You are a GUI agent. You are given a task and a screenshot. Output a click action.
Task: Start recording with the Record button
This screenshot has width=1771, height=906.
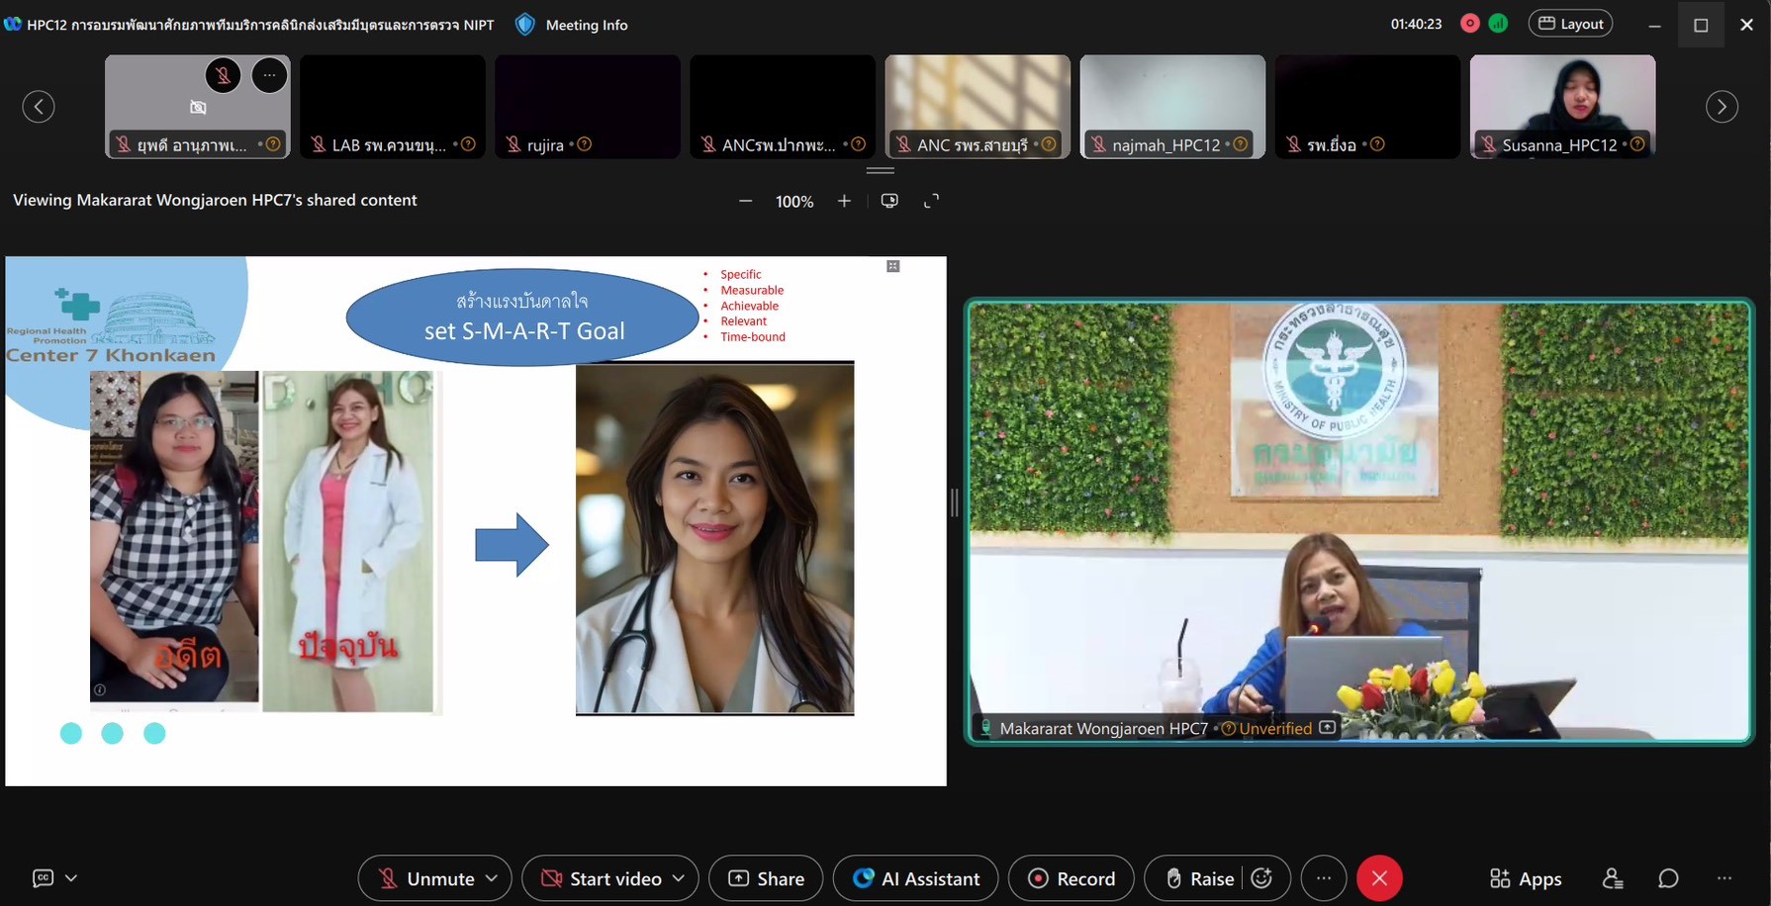pyautogui.click(x=1071, y=878)
